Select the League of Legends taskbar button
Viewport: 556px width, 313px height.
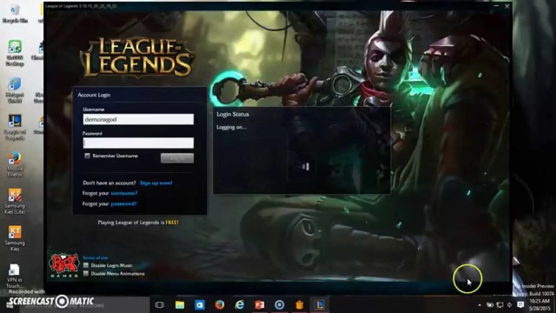click(x=319, y=305)
